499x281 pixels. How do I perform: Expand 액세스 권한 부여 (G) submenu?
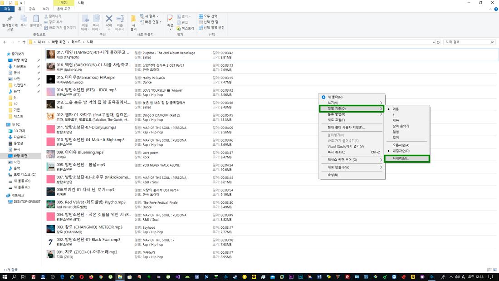click(352, 160)
